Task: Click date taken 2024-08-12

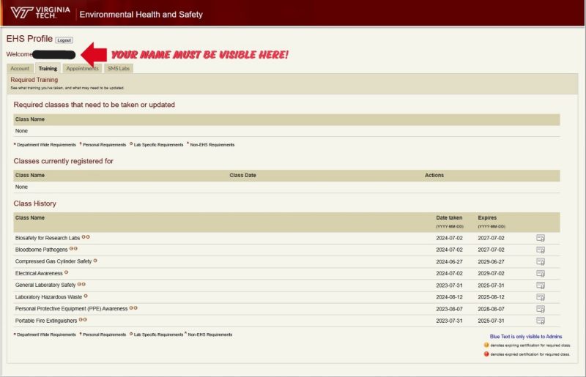Action: click(449, 297)
